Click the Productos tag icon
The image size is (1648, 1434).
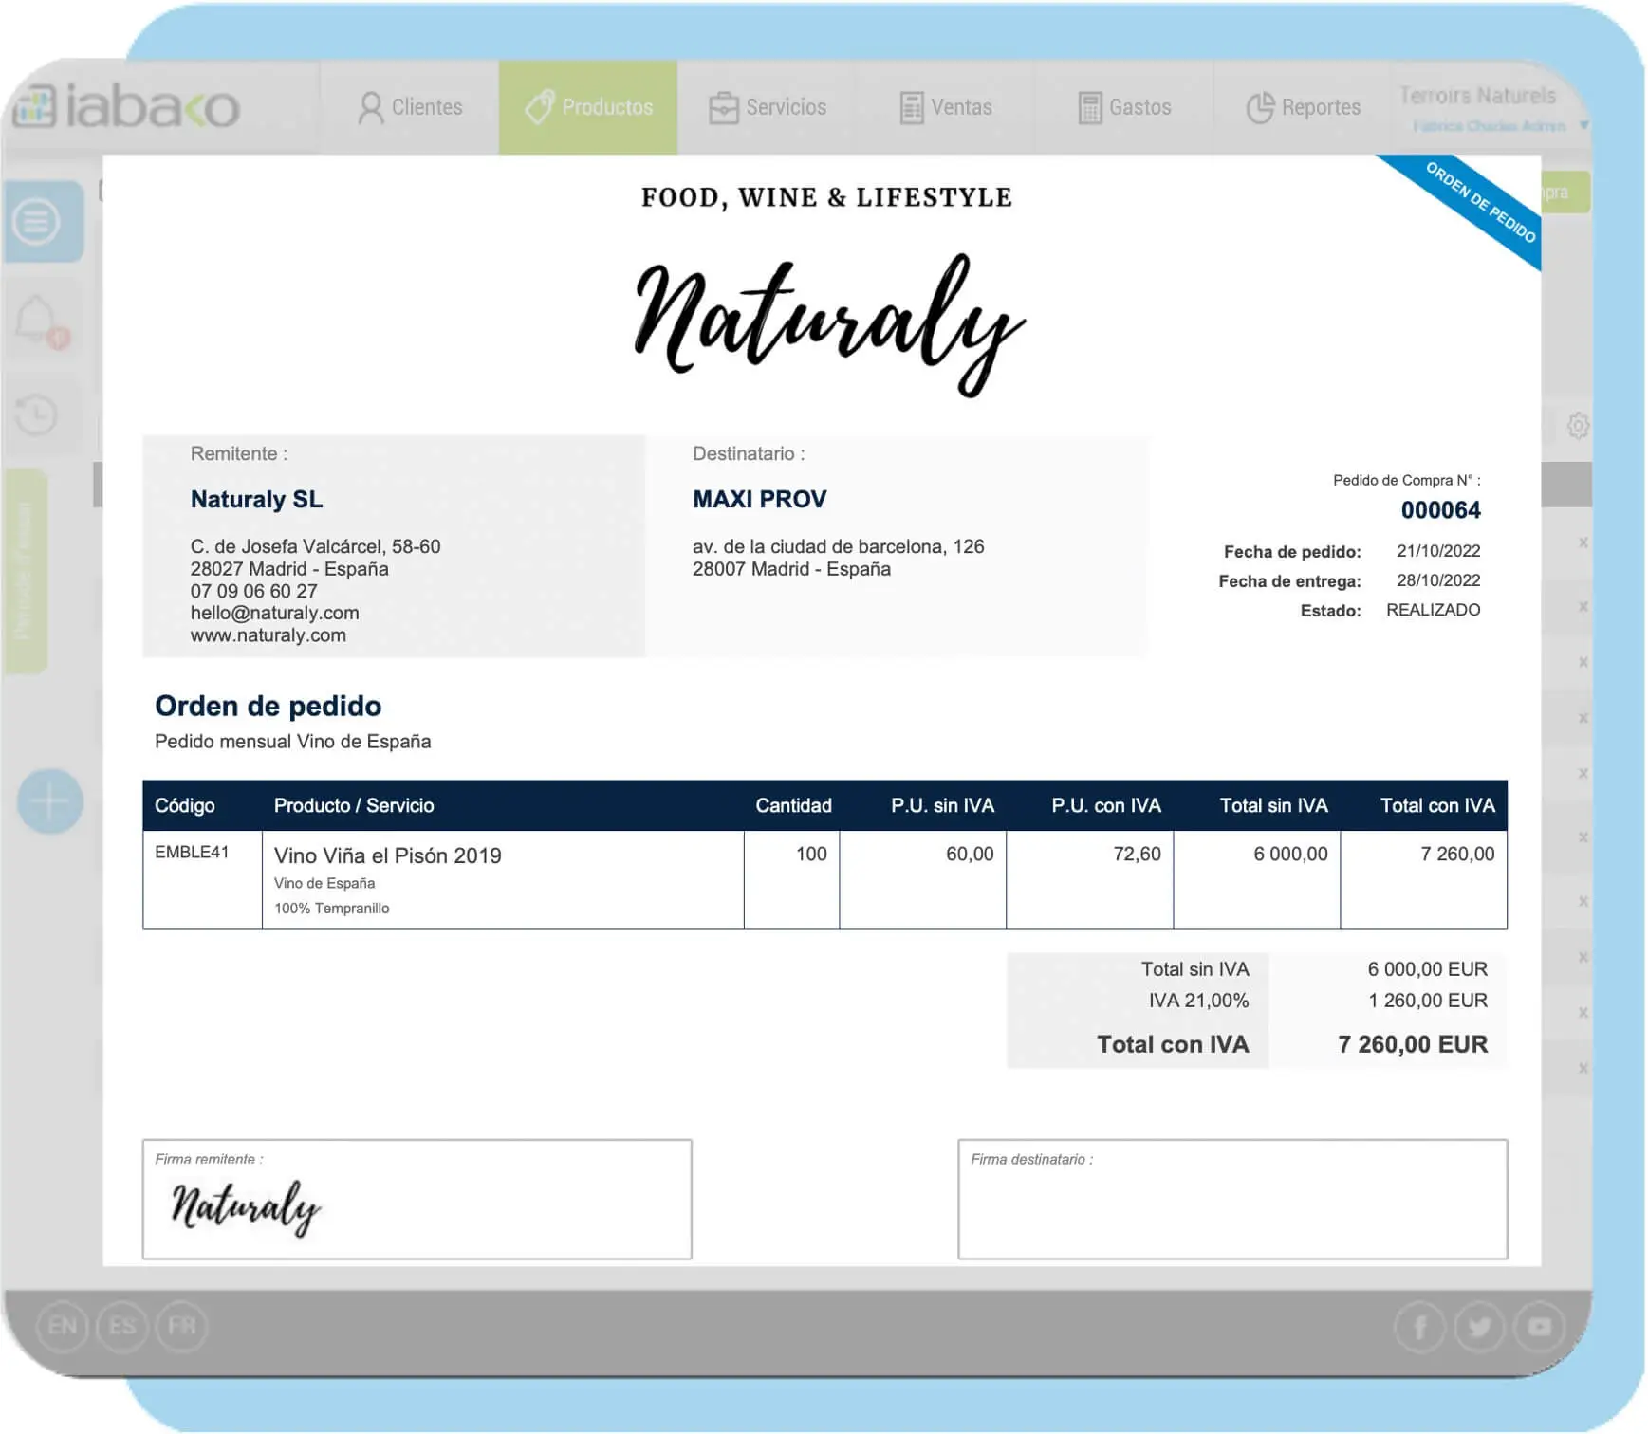(x=539, y=107)
